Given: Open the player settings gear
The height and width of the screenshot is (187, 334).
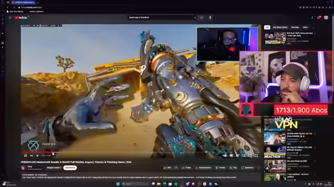Looking at the screenshot, I should point(237,156).
